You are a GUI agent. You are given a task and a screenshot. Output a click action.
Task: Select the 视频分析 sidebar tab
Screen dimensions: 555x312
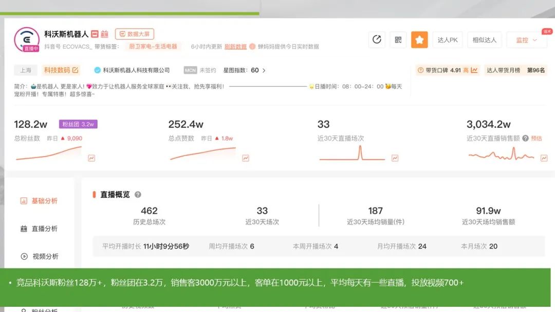[39, 256]
